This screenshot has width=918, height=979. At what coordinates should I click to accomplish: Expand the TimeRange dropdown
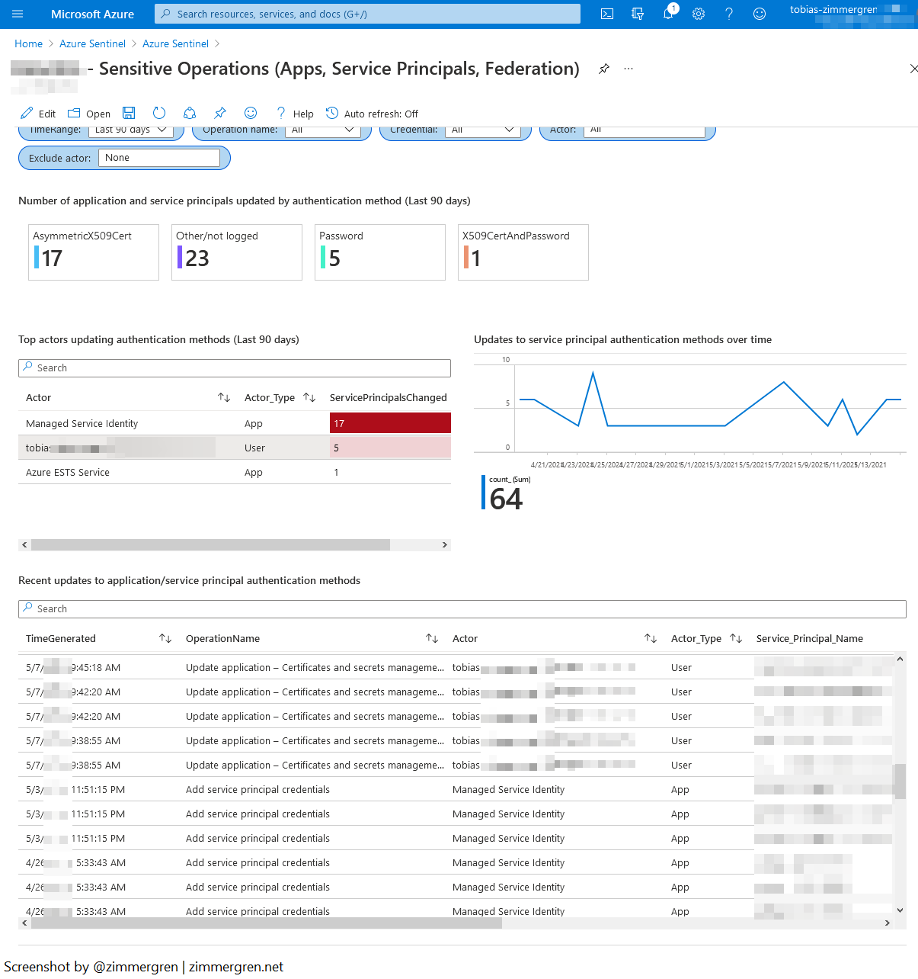(x=131, y=130)
